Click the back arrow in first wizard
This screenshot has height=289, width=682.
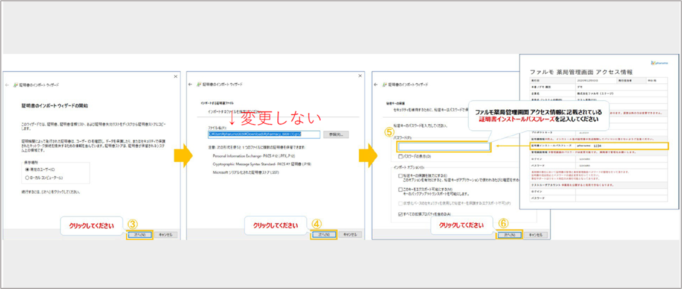point(7,85)
